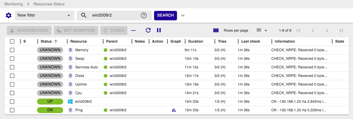
Task: Click the search help question mark icon
Action: (x=144, y=15)
